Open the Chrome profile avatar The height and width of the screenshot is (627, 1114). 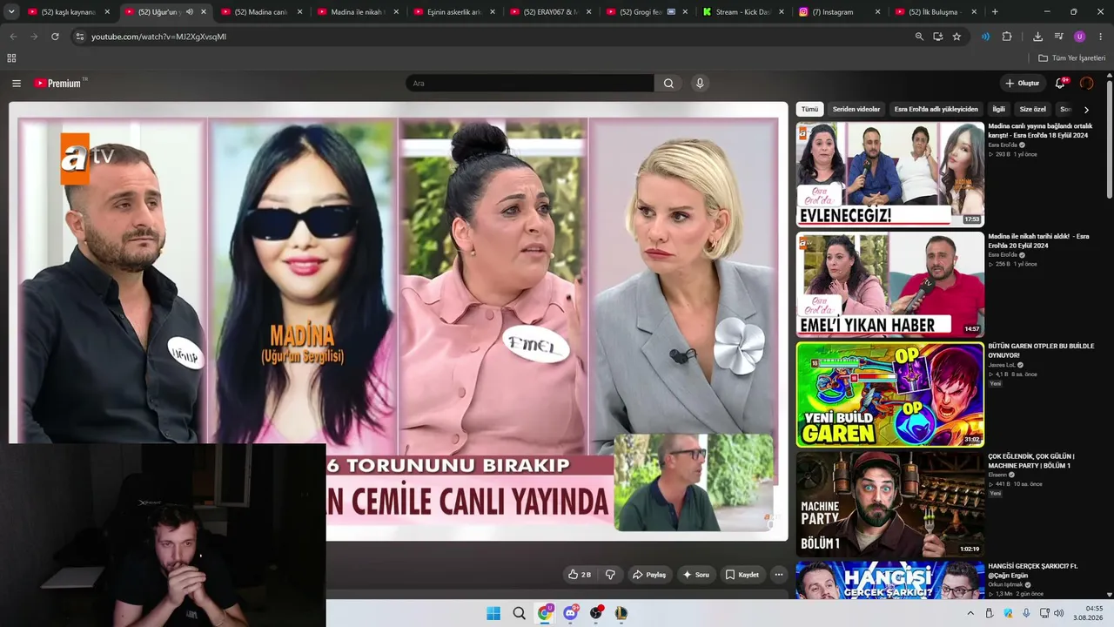coord(1079,37)
